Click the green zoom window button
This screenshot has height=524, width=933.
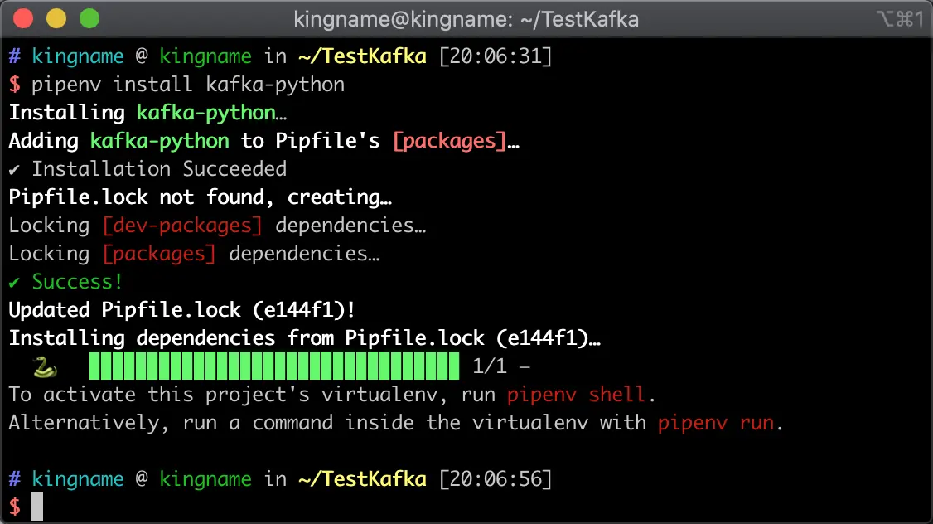pyautogui.click(x=89, y=18)
